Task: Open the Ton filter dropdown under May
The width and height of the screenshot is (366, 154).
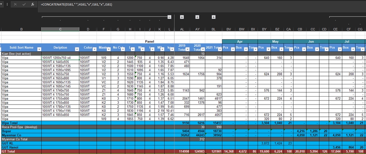Action: [291, 49]
